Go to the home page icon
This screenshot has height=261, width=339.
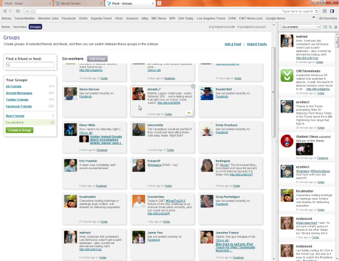[18, 11]
